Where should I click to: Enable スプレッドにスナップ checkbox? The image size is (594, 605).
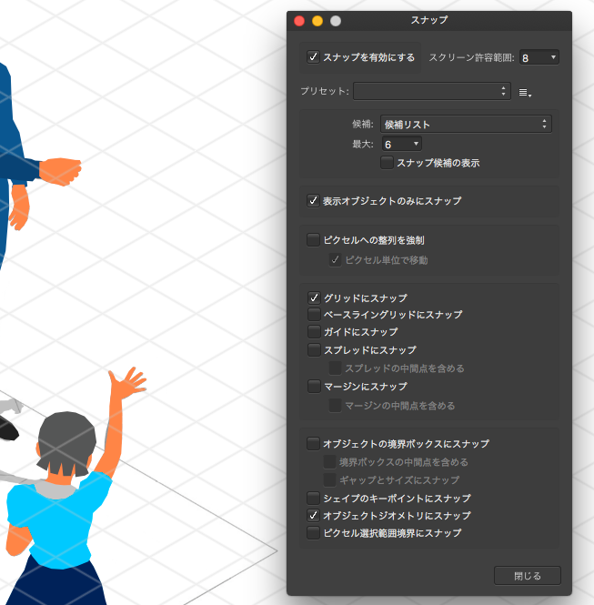tap(314, 350)
